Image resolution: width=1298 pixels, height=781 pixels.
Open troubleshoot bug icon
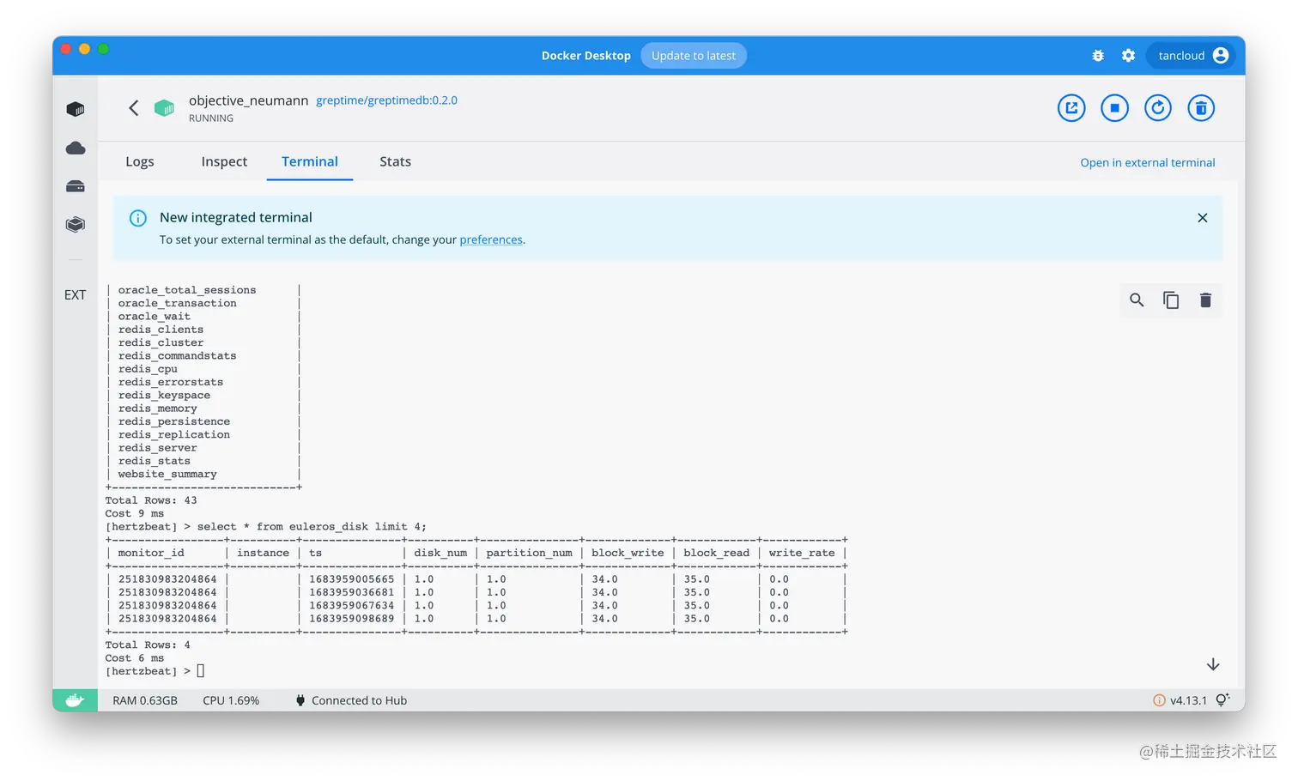point(1098,56)
